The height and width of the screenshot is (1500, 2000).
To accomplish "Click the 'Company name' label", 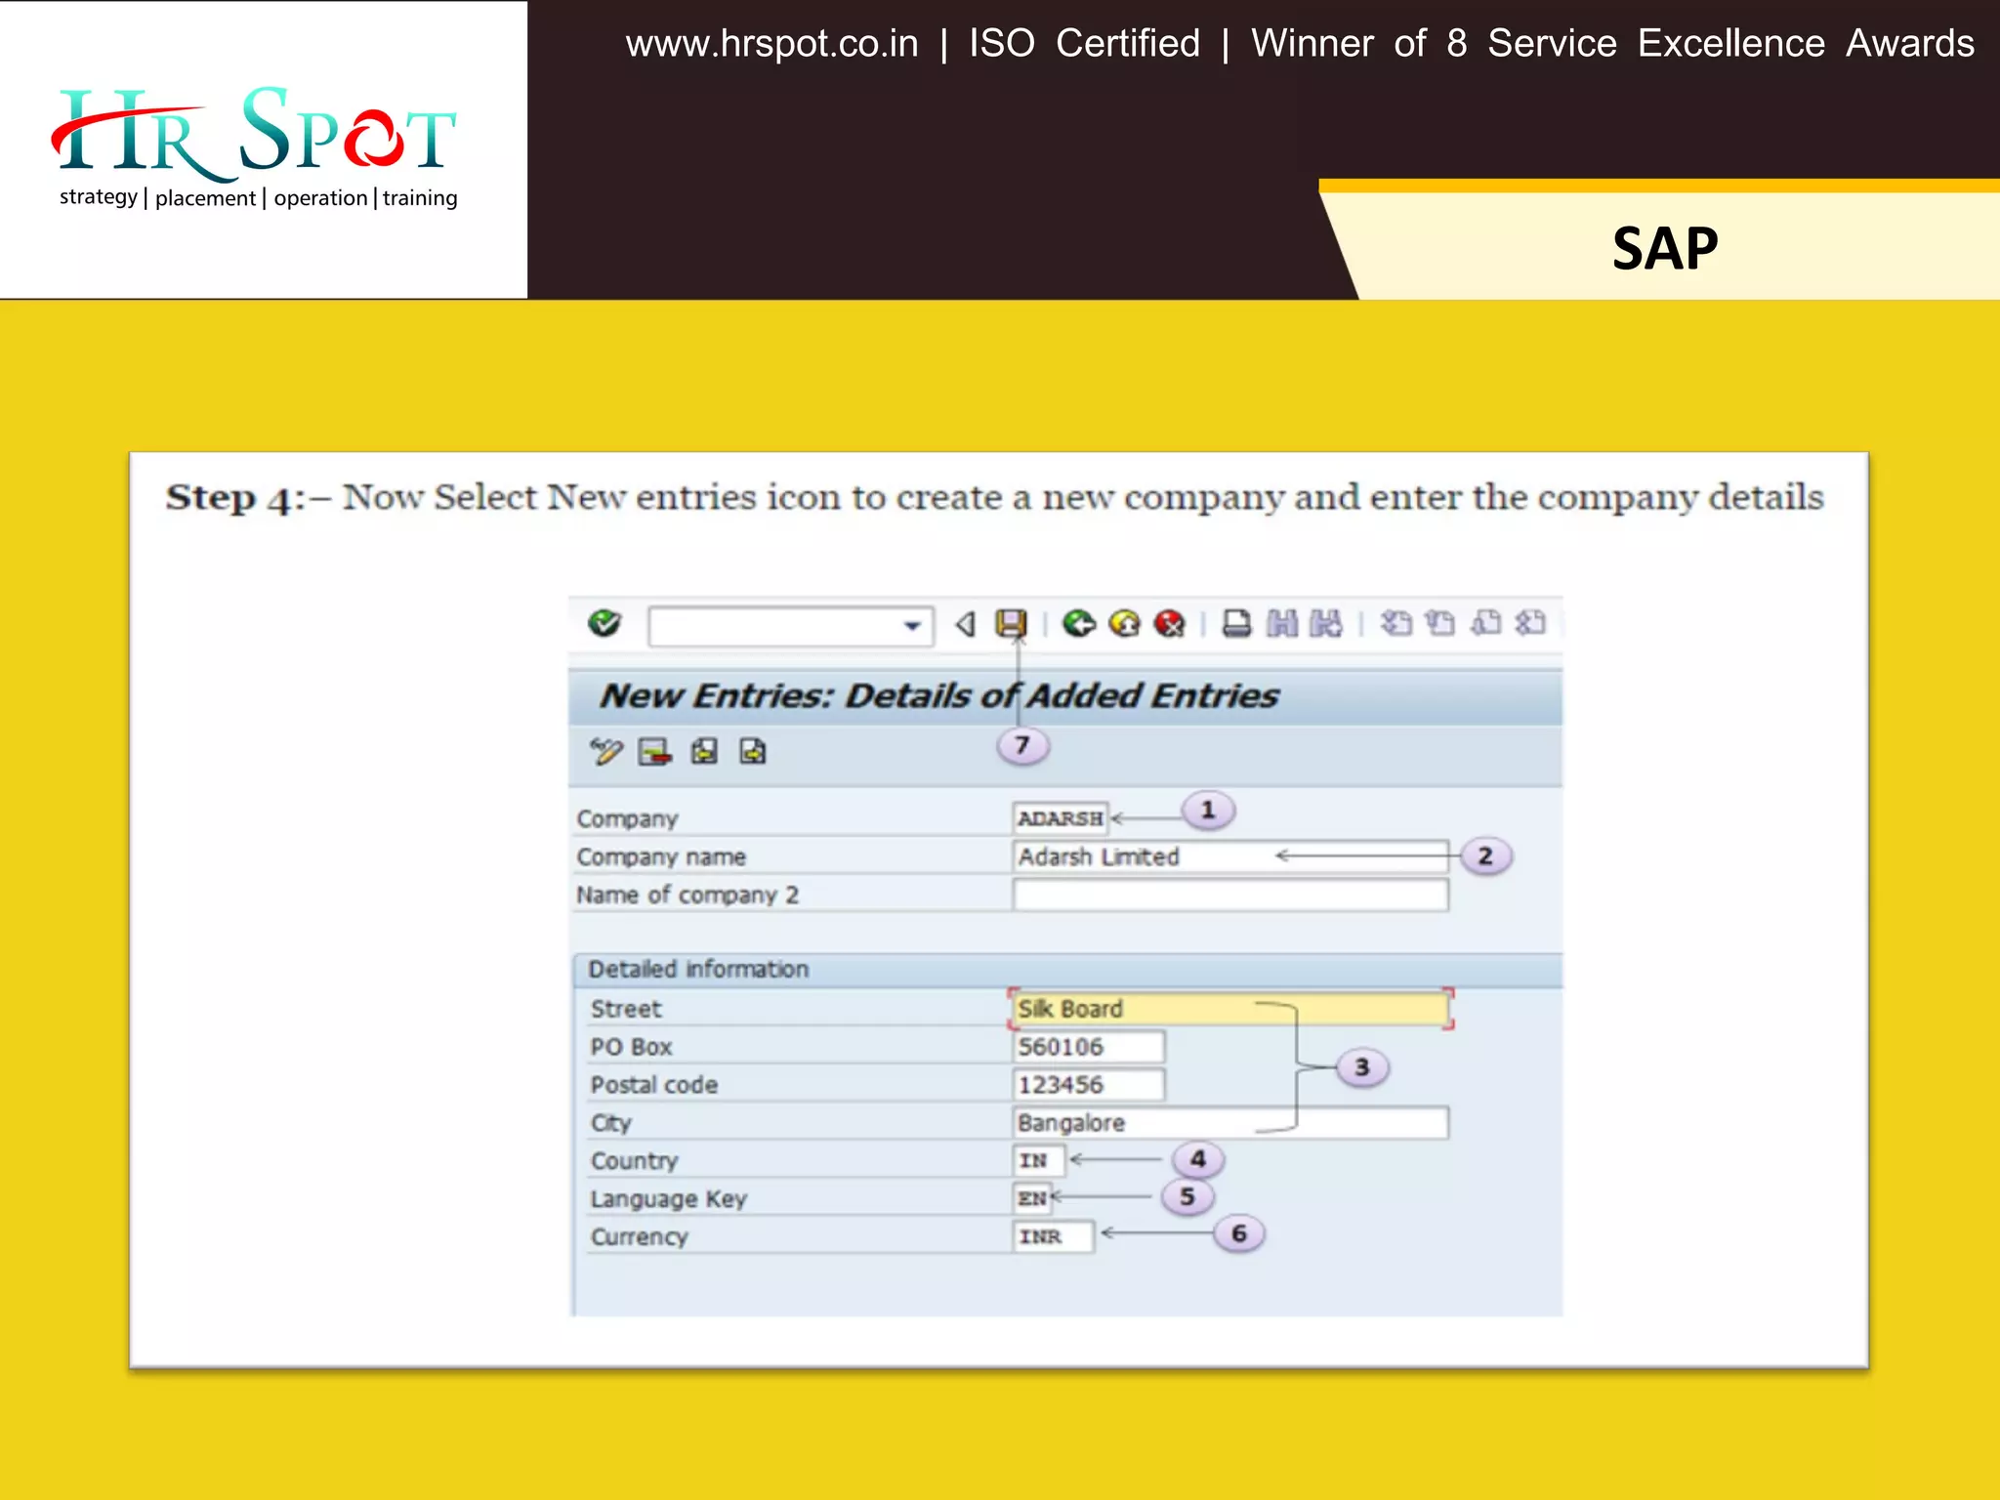I will (x=661, y=857).
